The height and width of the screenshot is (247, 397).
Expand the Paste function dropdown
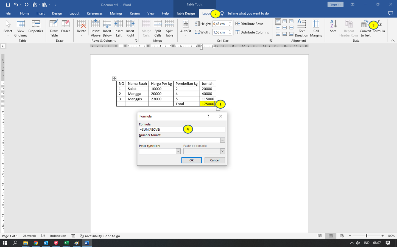pyautogui.click(x=178, y=151)
